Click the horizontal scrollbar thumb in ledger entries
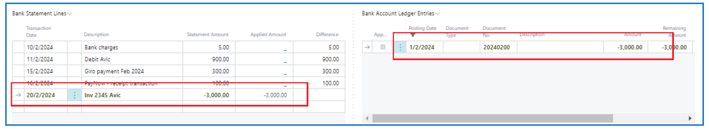This screenshot has width=709, height=130. [492, 119]
